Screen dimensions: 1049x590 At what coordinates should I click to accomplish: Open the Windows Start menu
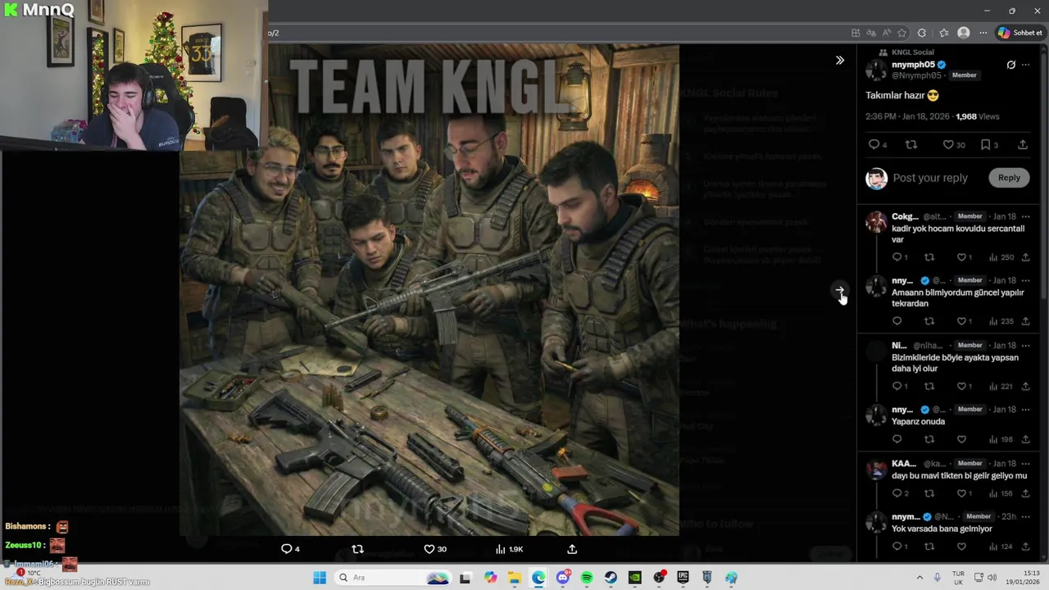pos(320,578)
